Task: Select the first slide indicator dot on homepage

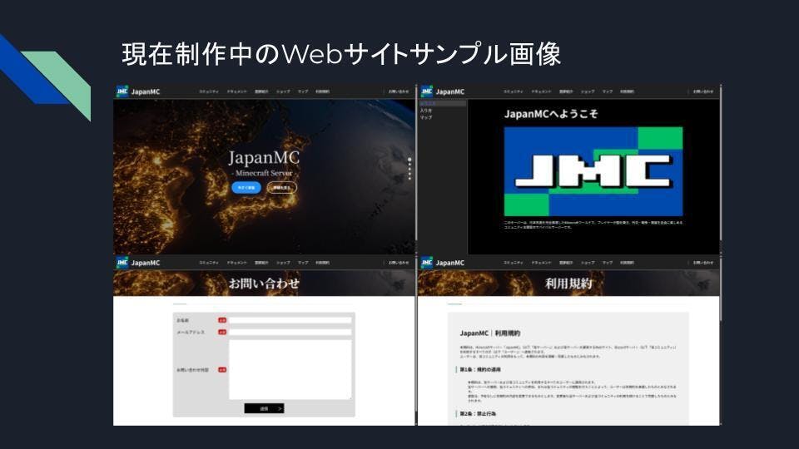Action: click(x=409, y=159)
